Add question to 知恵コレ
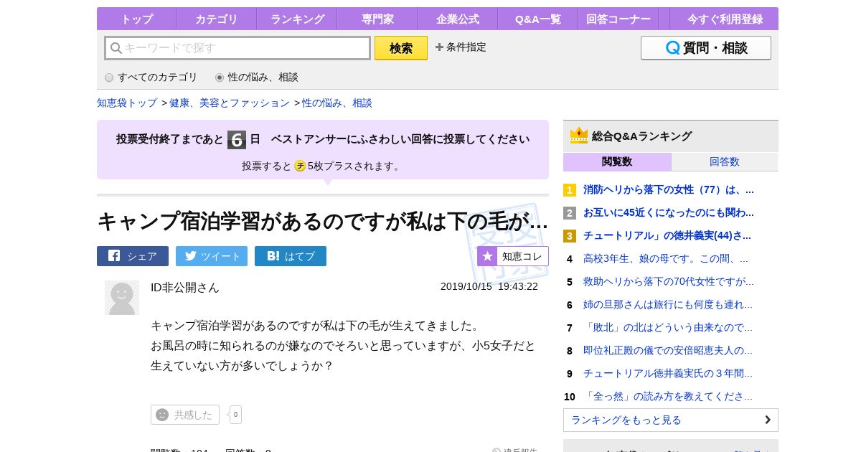The height and width of the screenshot is (452, 861). click(x=513, y=256)
